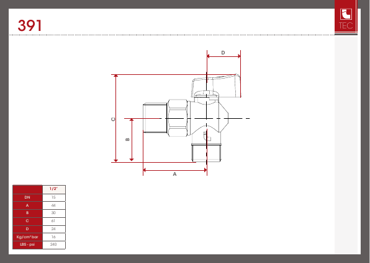This screenshot has width=370, height=263.
Task: Select the model number "391" heading
Action: (x=30, y=25)
